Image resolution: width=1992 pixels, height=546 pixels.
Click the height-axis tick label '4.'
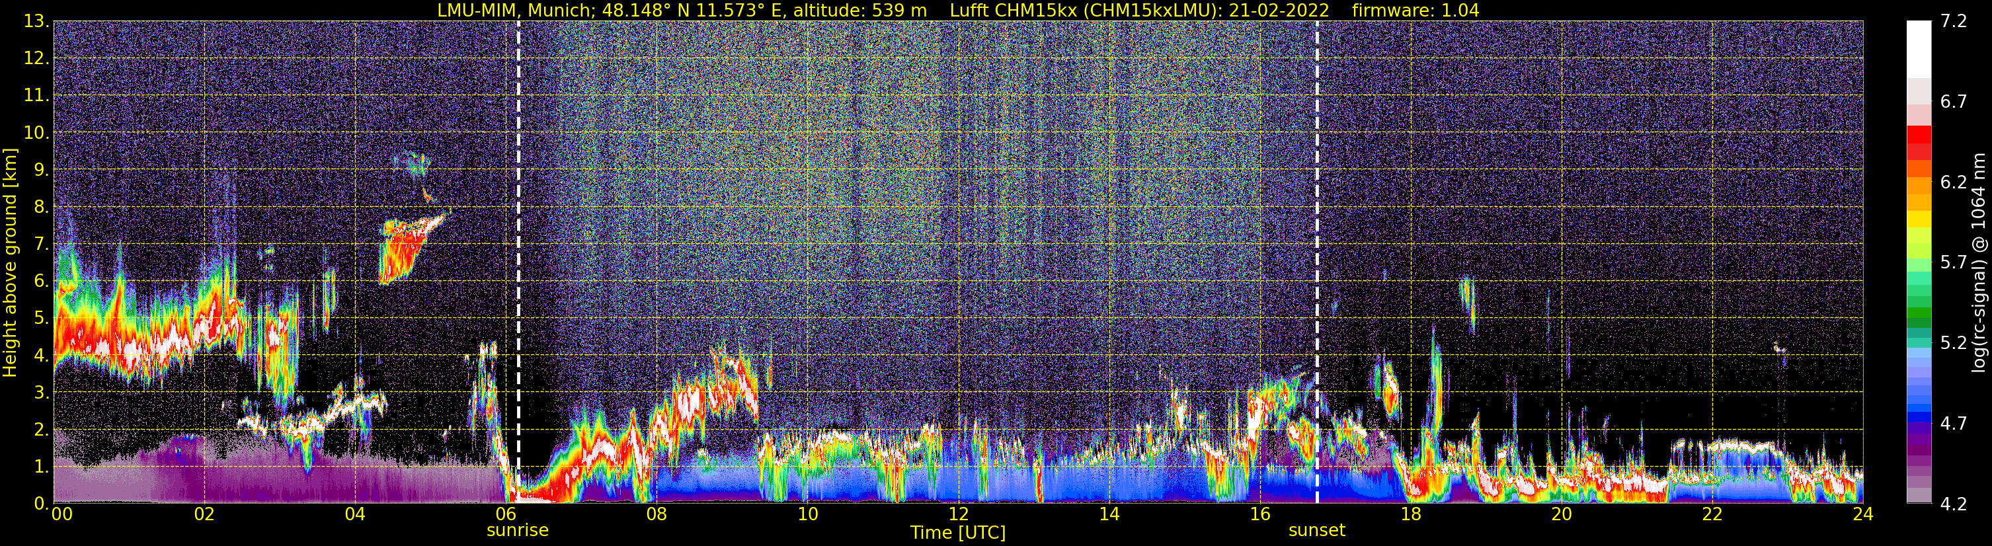coord(42,356)
